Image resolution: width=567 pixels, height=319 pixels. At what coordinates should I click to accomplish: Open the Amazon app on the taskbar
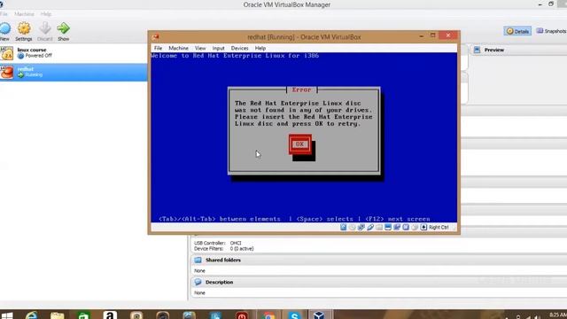coord(110,315)
